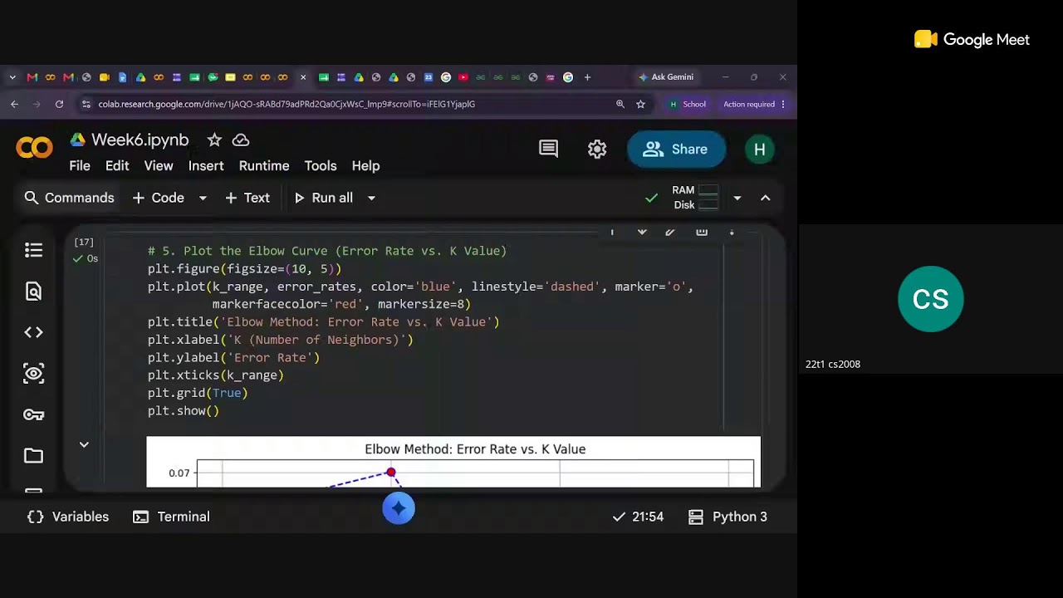Close the active browser tab
Viewport: 1063px width, 598px height.
(x=303, y=77)
